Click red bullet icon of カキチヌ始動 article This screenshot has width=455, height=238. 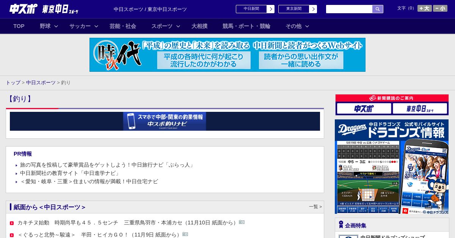click(12, 223)
